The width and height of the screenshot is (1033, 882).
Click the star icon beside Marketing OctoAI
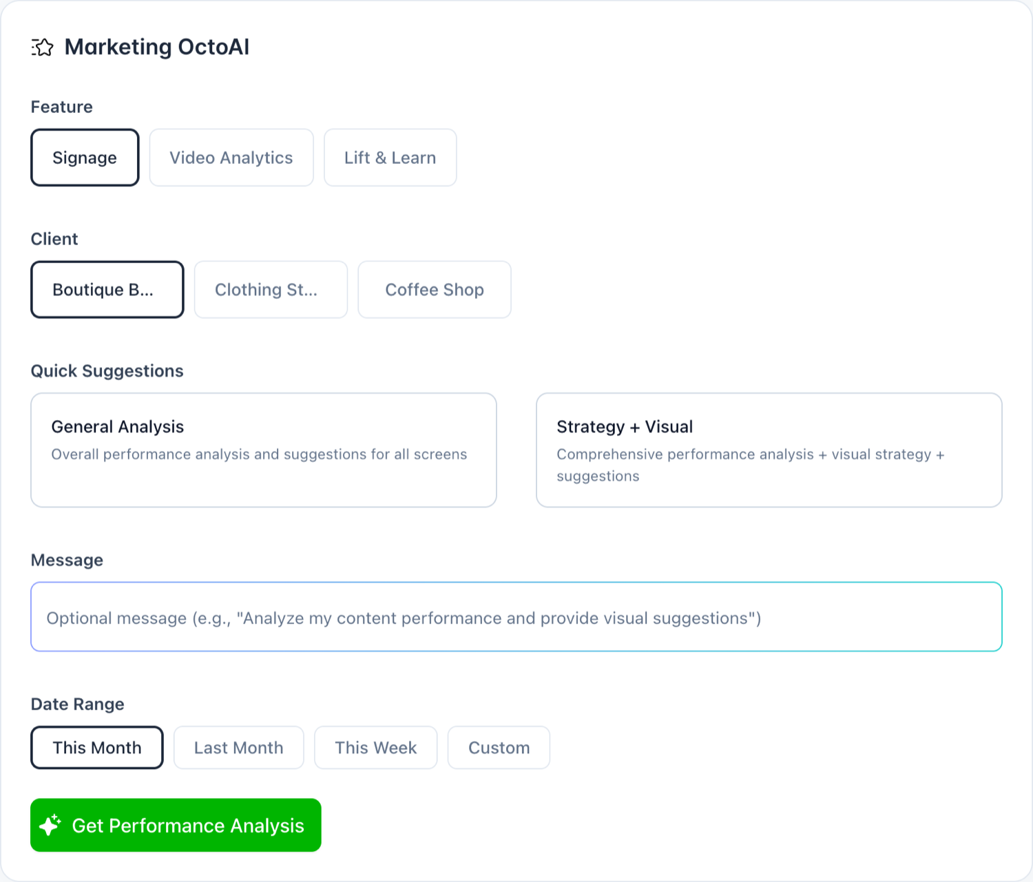pos(42,48)
